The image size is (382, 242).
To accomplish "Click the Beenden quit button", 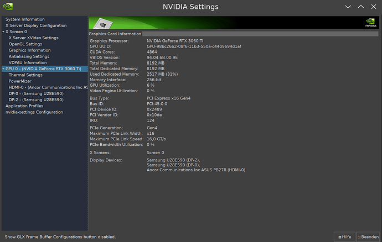I will (368, 237).
